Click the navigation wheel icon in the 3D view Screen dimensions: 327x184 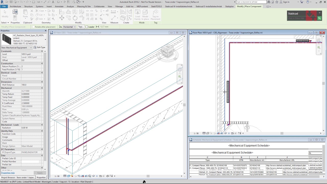click(x=180, y=70)
